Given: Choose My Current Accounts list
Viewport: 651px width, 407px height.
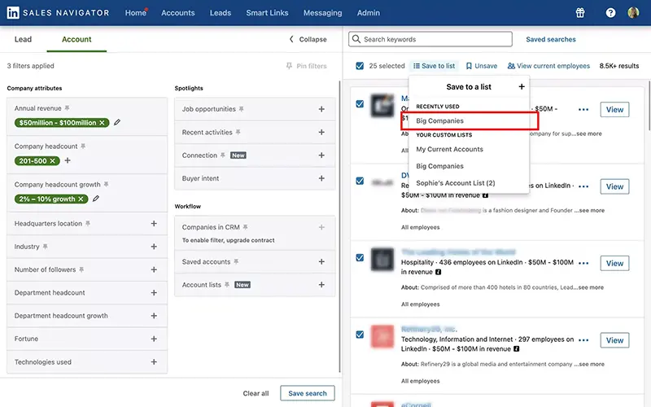Looking at the screenshot, I should pos(450,149).
